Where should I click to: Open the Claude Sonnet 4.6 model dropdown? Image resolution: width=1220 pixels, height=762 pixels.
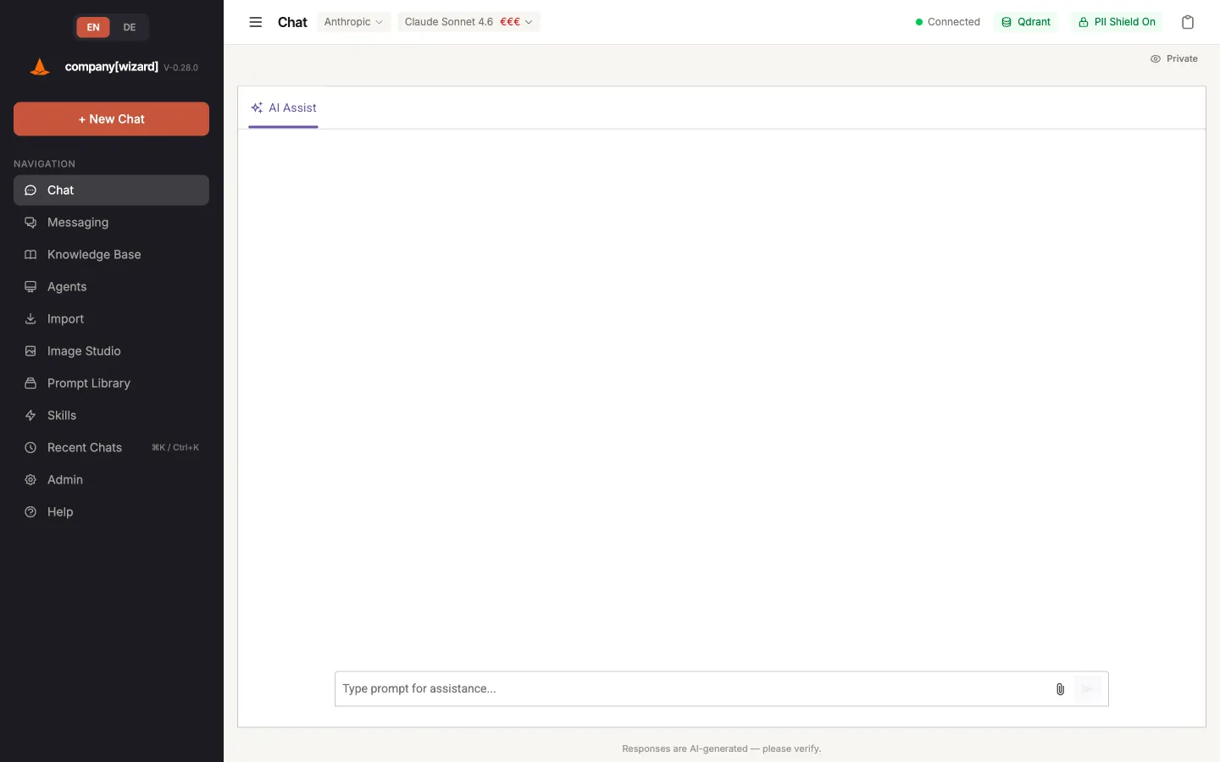tap(469, 22)
